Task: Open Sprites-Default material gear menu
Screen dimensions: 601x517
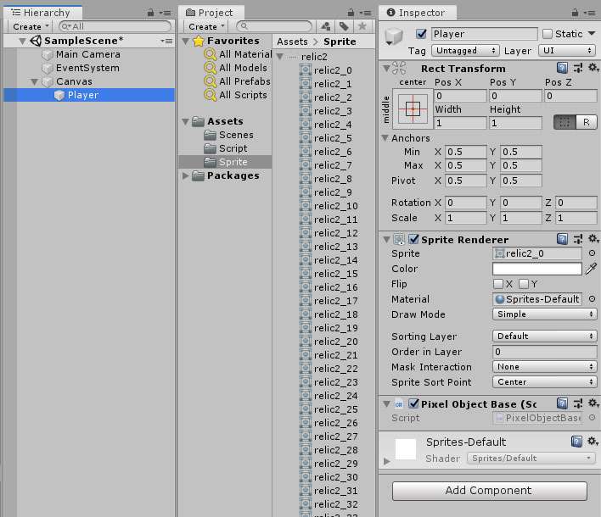Action: click(x=593, y=442)
